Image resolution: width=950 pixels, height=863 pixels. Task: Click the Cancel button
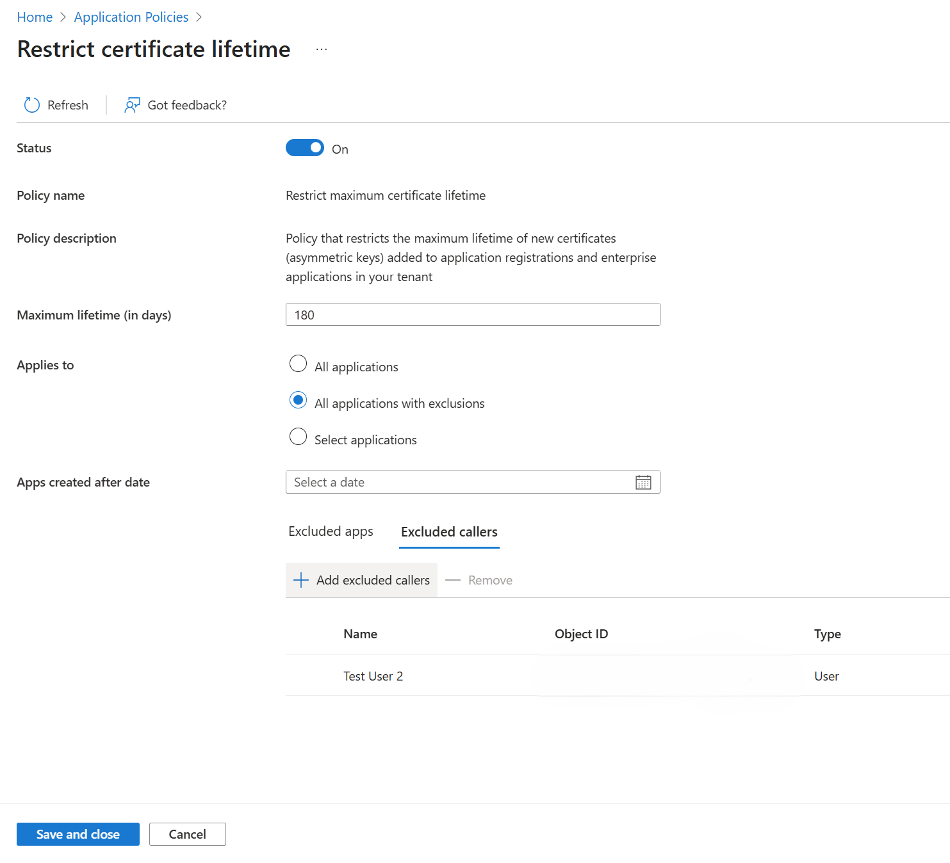tap(187, 834)
